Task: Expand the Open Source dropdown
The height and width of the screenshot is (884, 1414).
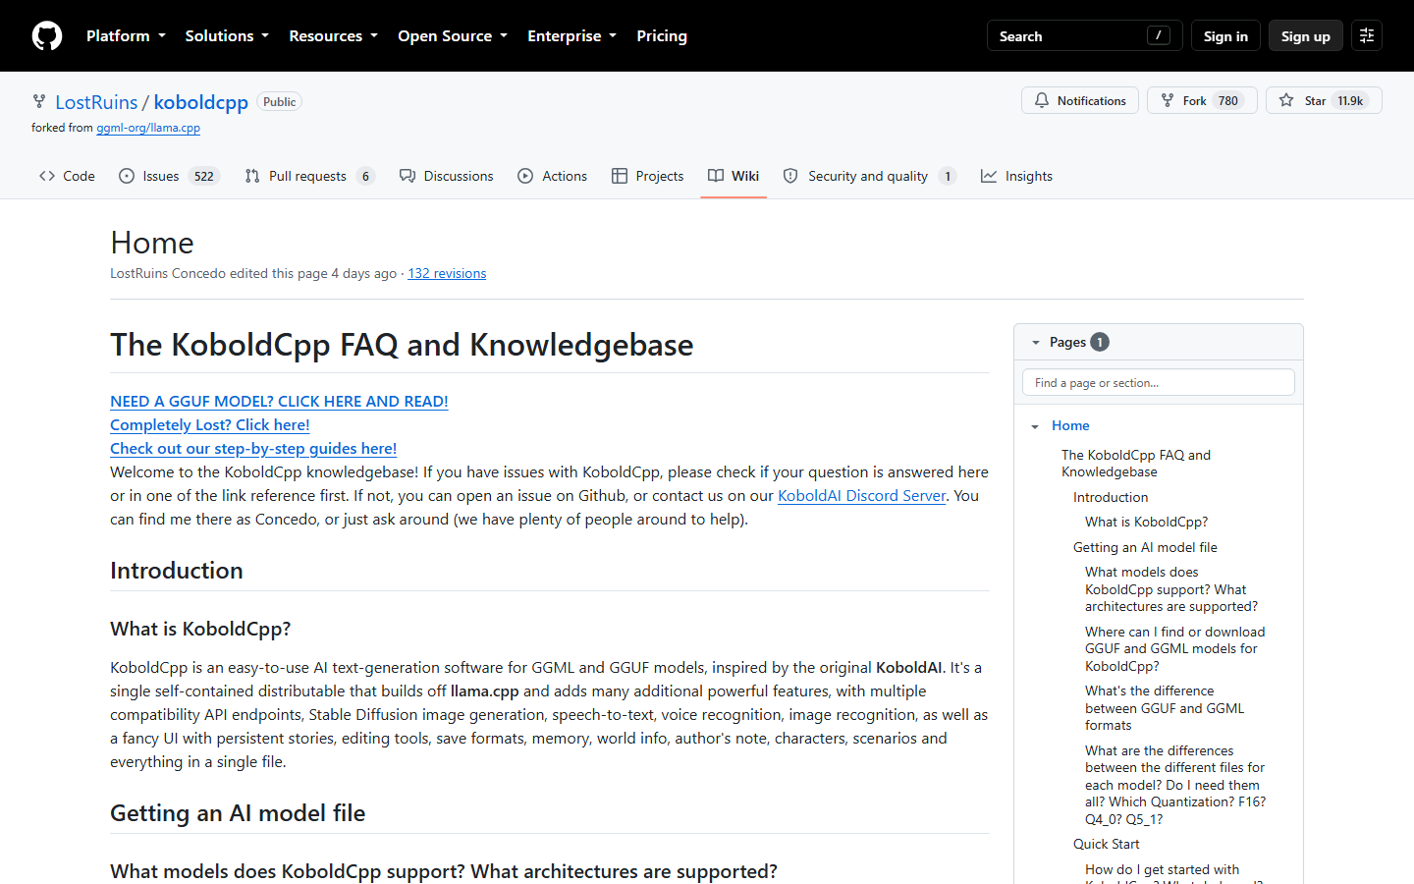Action: [453, 36]
